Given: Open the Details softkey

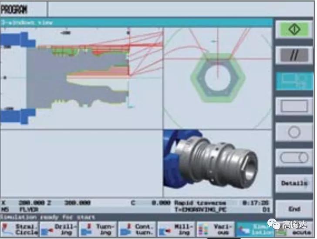Looking at the screenshot, I should pos(295,183).
